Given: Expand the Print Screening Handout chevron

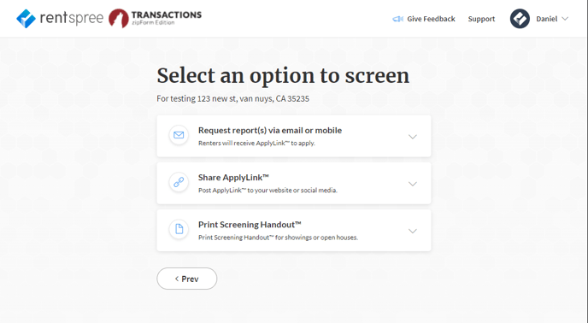Looking at the screenshot, I should (x=413, y=231).
